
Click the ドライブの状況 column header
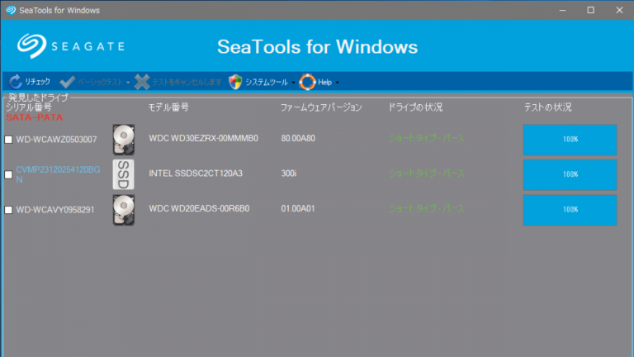point(415,107)
